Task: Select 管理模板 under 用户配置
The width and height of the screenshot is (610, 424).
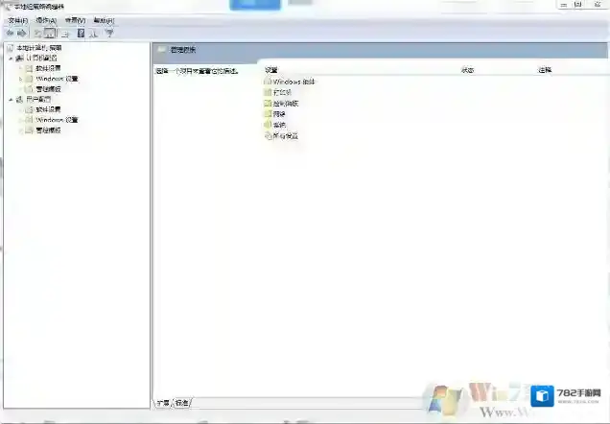Action: tap(48, 130)
